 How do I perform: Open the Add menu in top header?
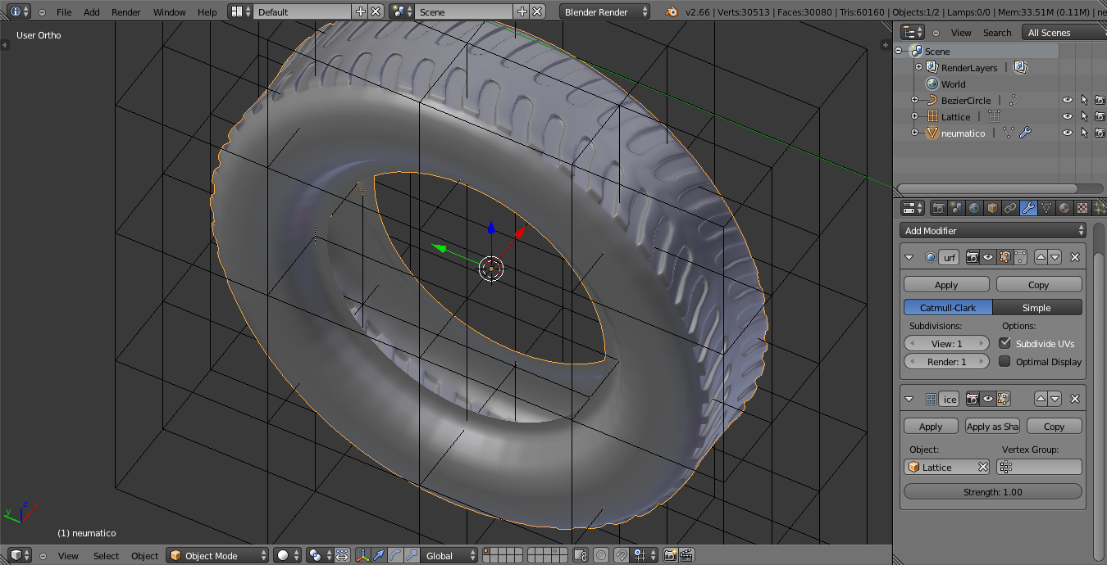tap(92, 12)
